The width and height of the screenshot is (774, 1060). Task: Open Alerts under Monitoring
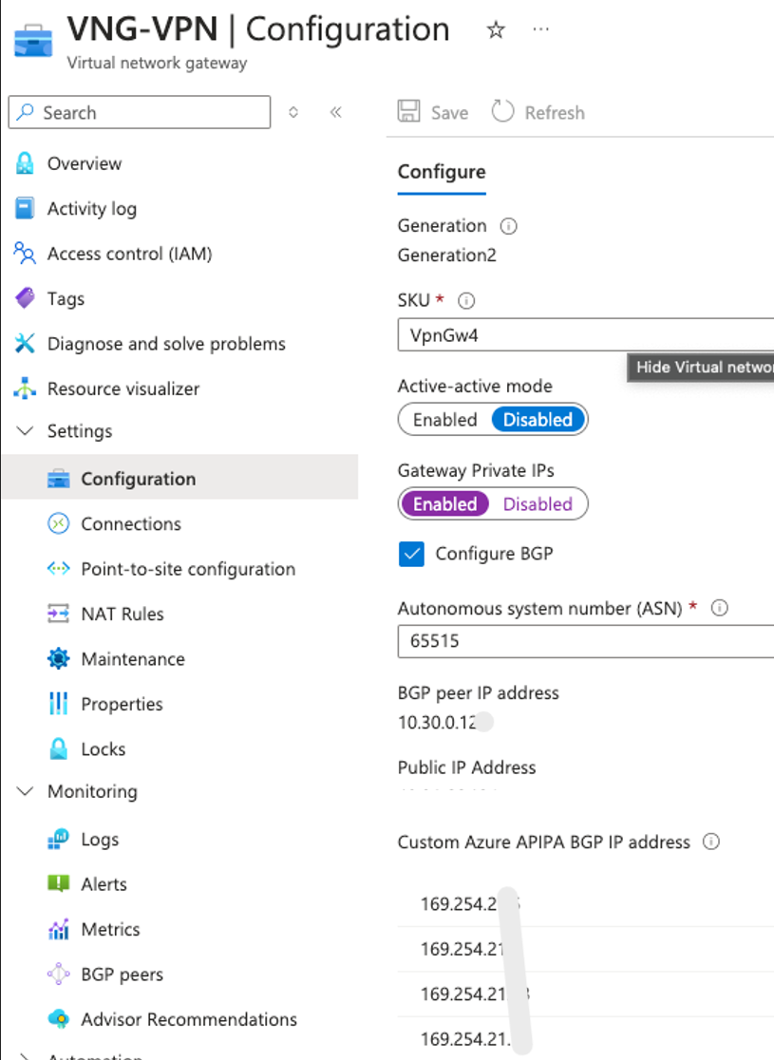[x=104, y=884]
